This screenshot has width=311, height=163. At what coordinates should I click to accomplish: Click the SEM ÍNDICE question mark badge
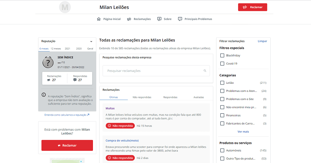tap(48, 62)
